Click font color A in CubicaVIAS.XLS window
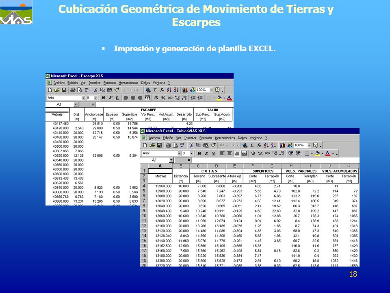Viewport: 390px width, 293px height. coord(328,153)
